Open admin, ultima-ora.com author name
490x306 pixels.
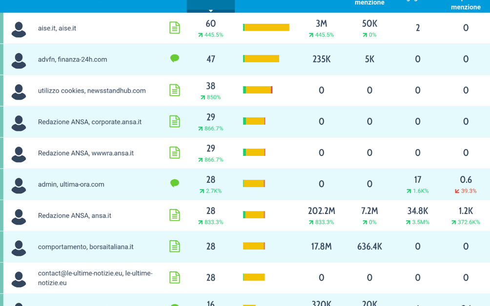tap(71, 184)
